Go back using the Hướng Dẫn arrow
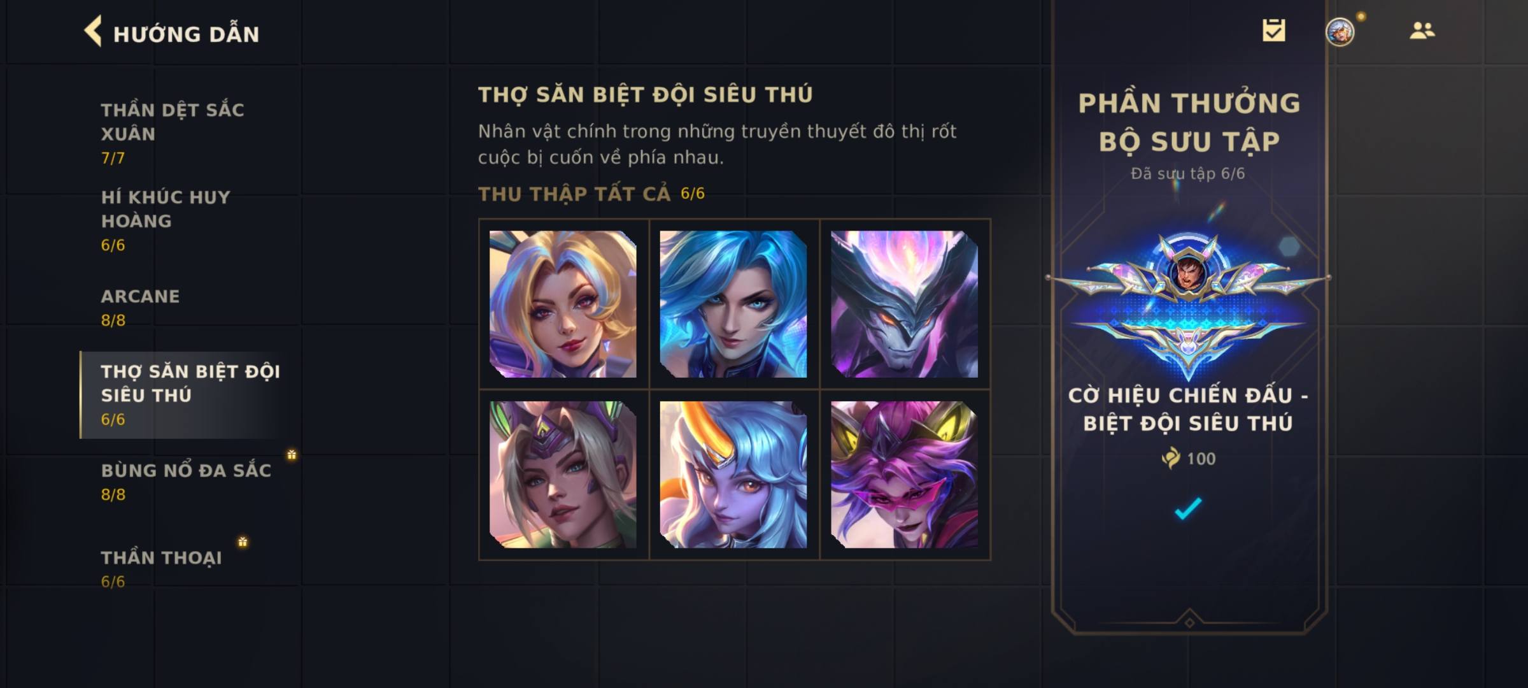1528x688 pixels. 93,32
